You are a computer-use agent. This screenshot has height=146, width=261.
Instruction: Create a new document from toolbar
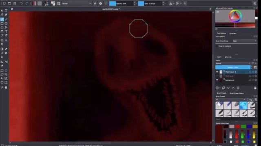pos(4,4)
